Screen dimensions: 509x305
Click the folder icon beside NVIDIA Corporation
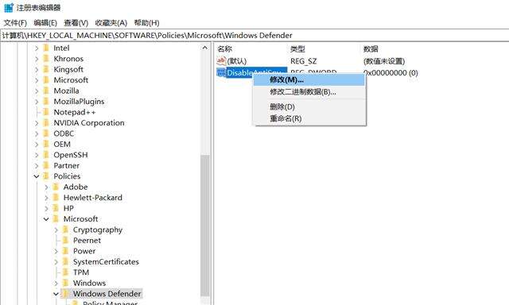pyautogui.click(x=46, y=123)
